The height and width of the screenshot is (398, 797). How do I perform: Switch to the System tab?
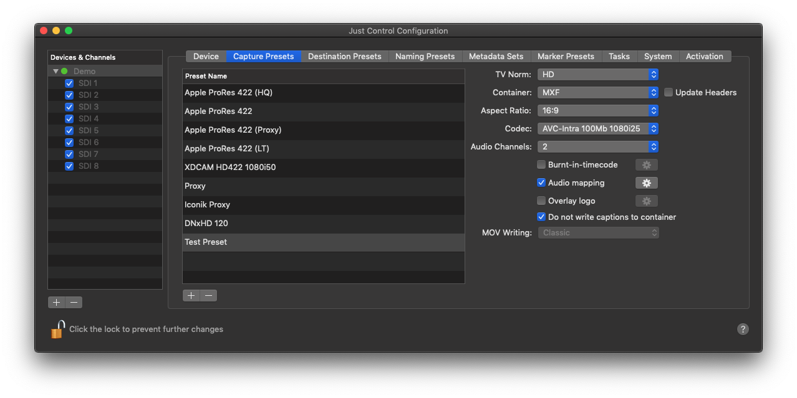pos(658,57)
